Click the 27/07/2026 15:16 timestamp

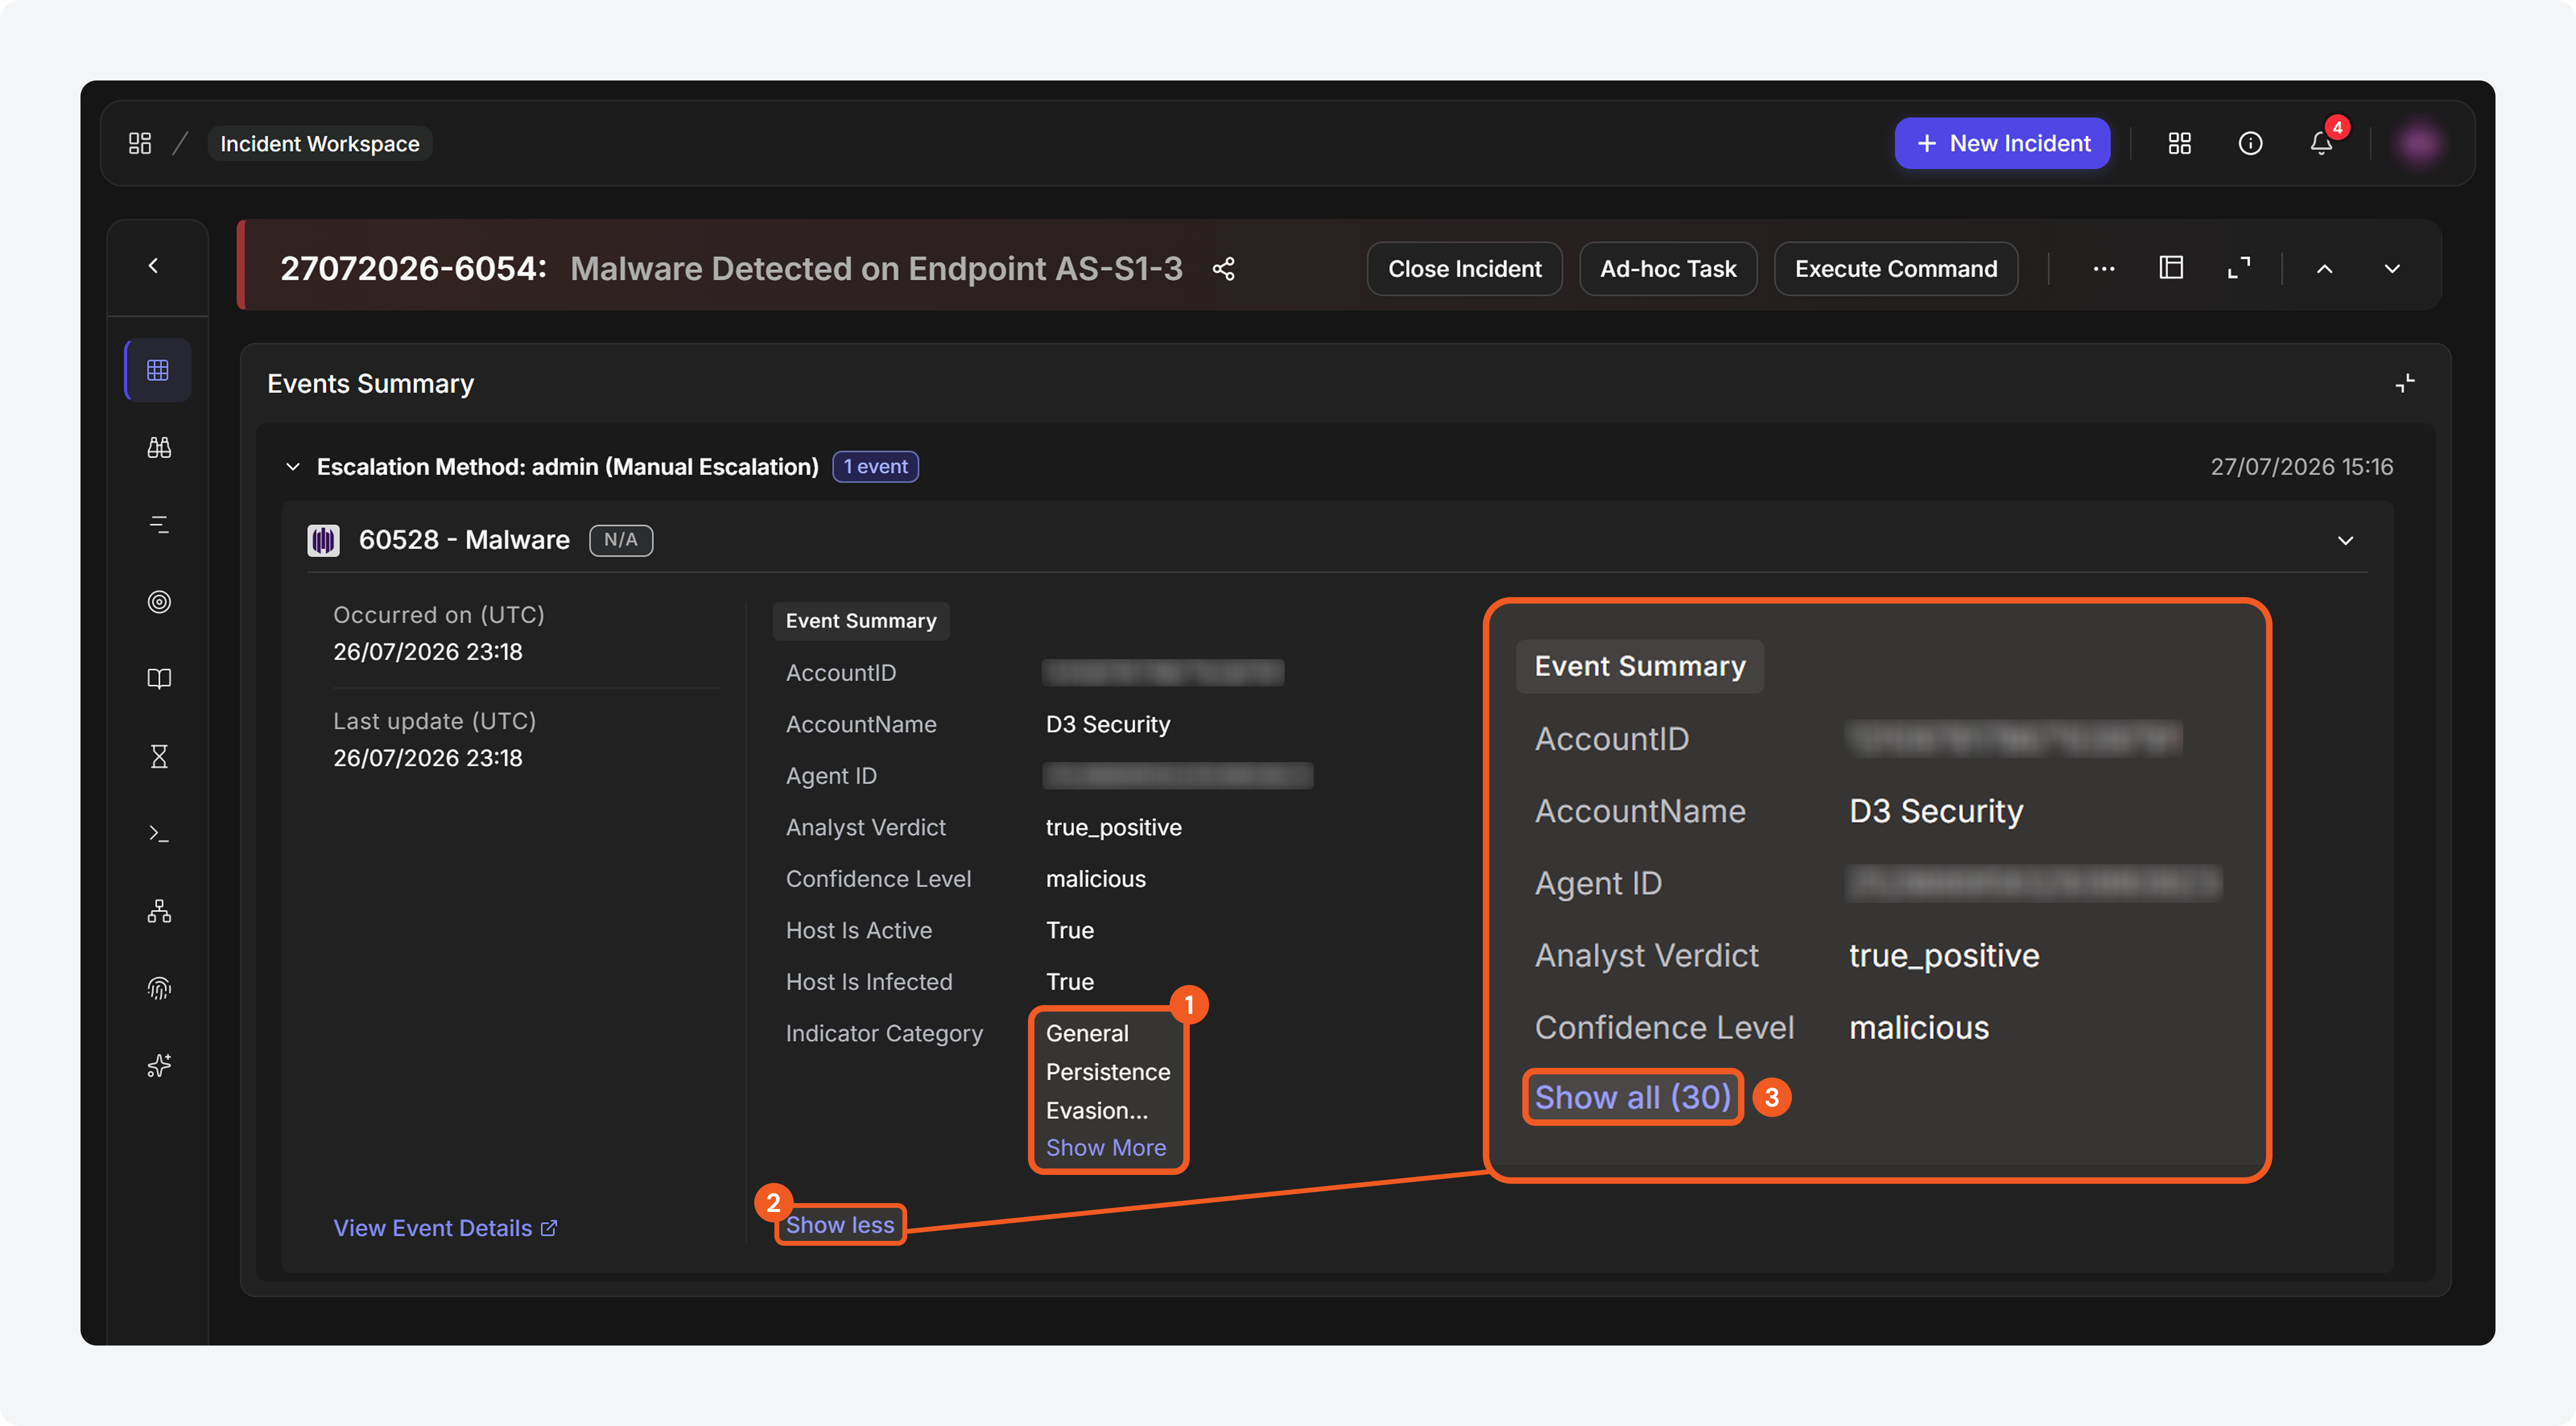coord(2301,467)
